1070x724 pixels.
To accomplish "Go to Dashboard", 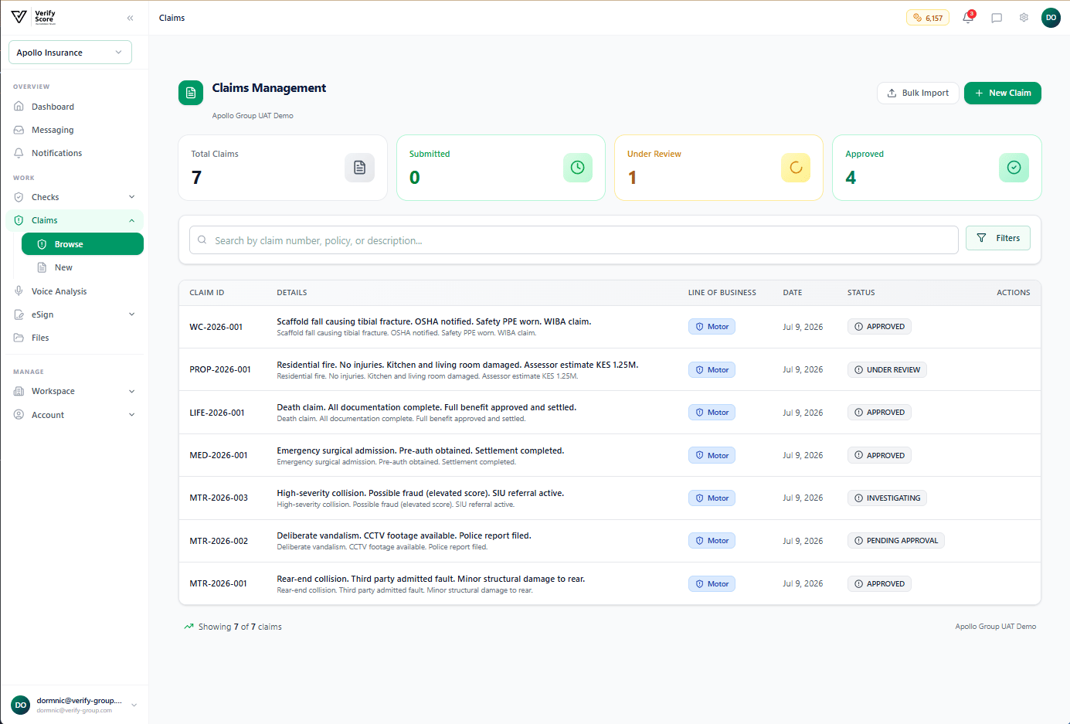I will [x=75, y=107].
